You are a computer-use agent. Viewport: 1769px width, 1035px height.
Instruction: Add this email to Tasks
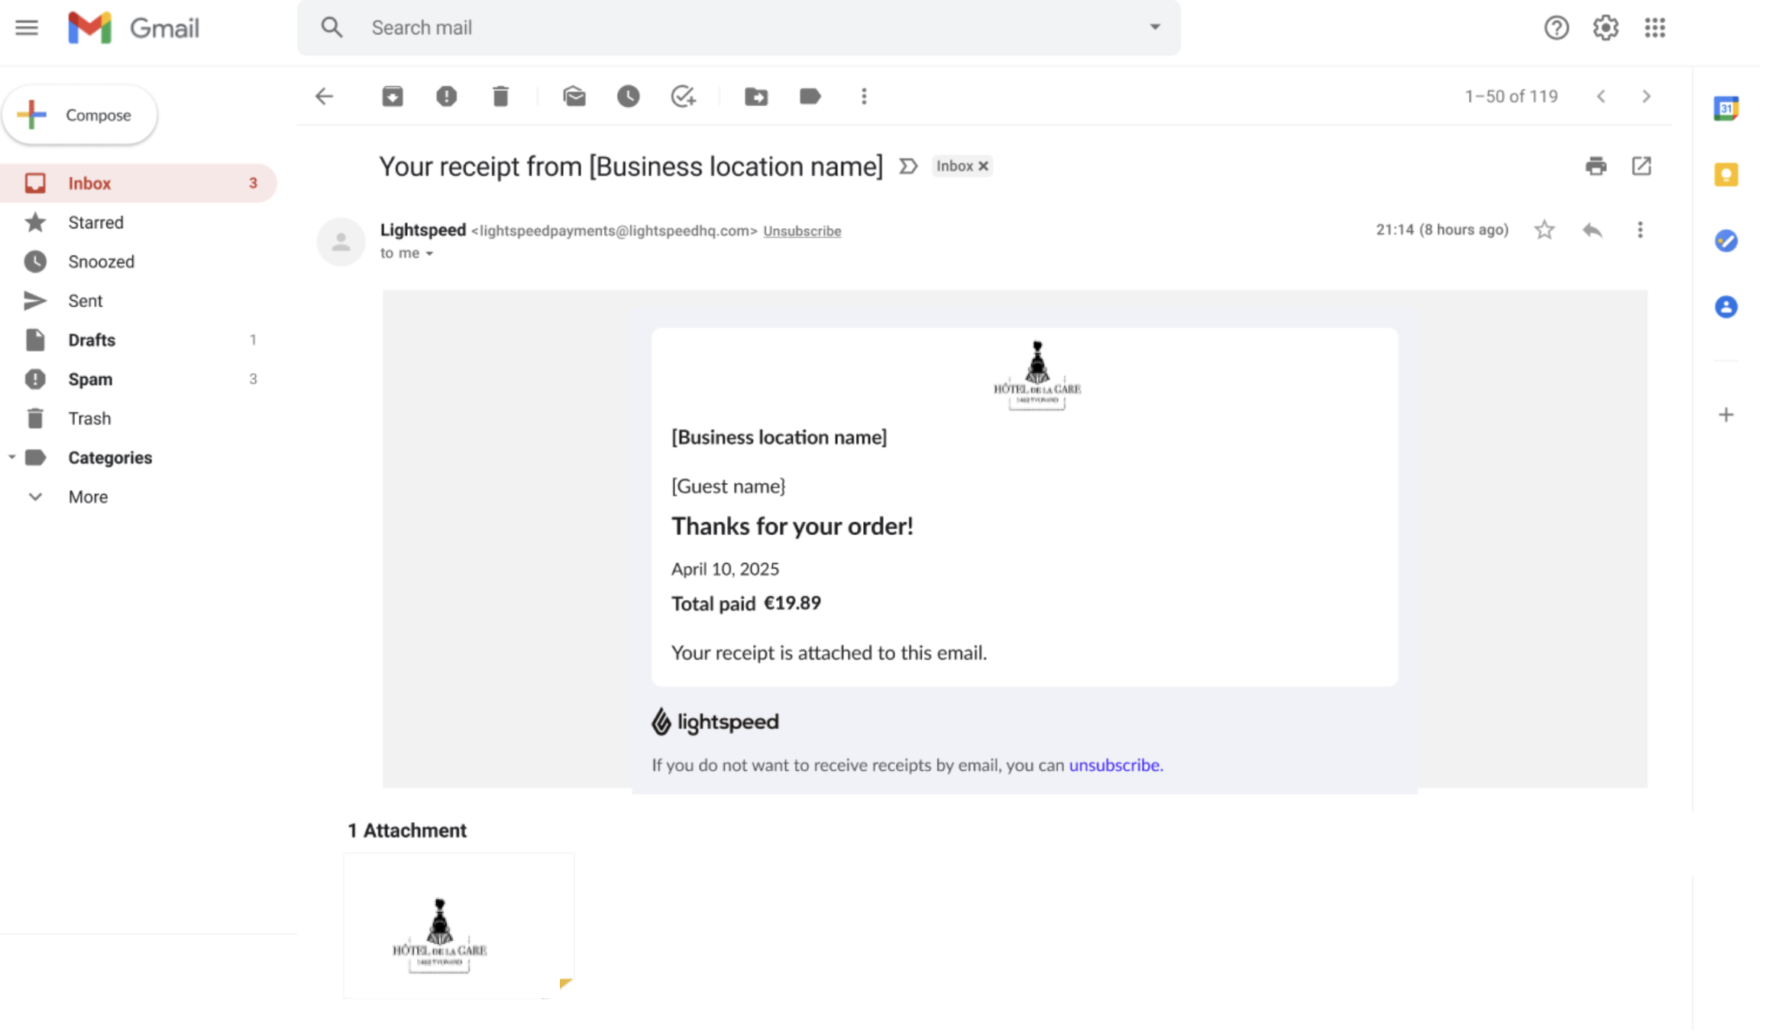(683, 96)
